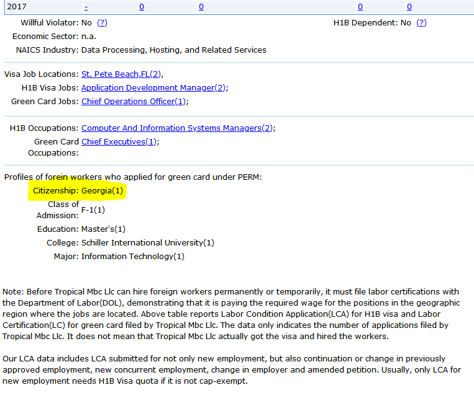The width and height of the screenshot is (474, 393).
Task: Click the dash link in the 2017 row
Action: (86, 7)
